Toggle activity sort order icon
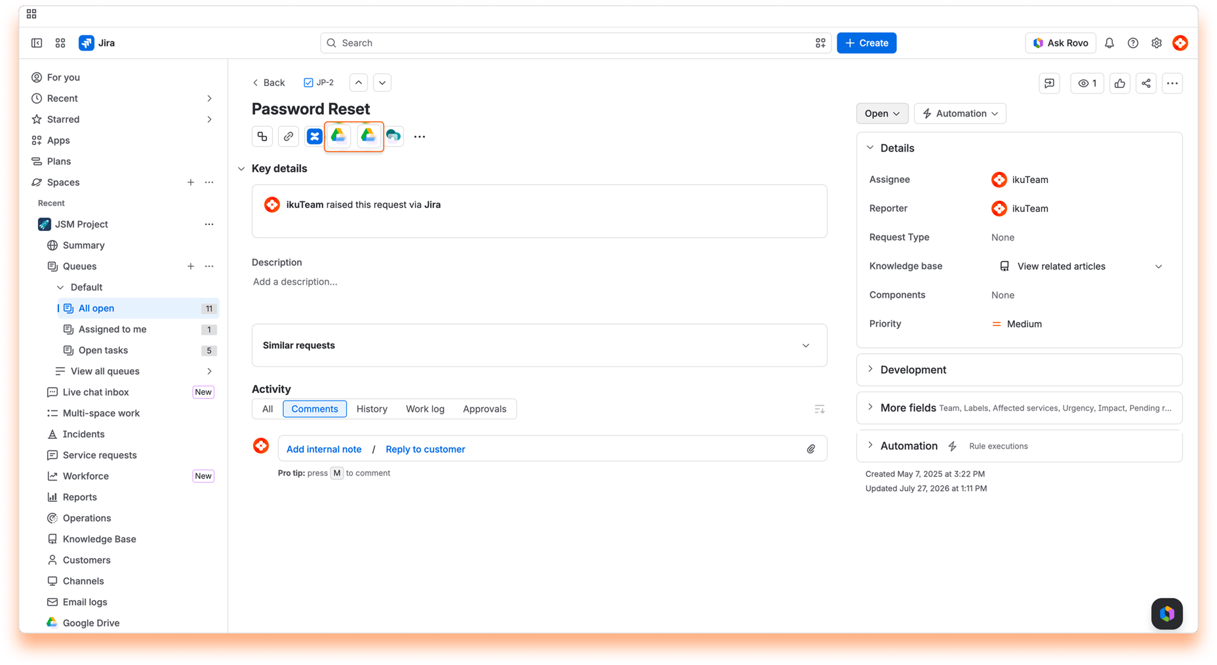Image resolution: width=1217 pixels, height=665 pixels. 820,409
